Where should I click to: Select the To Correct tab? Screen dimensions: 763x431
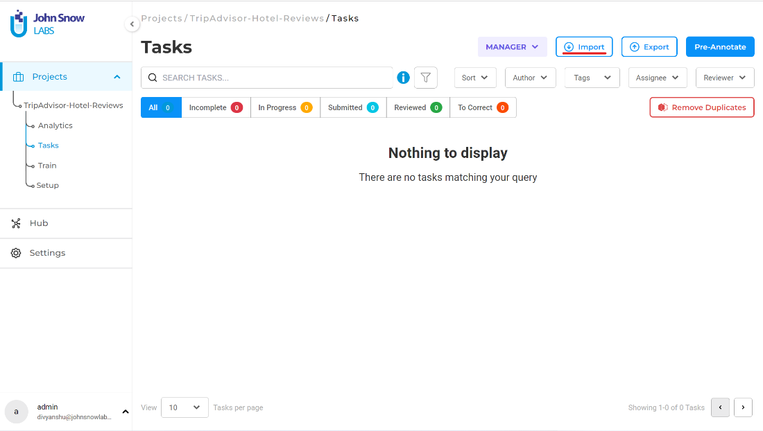tap(483, 107)
